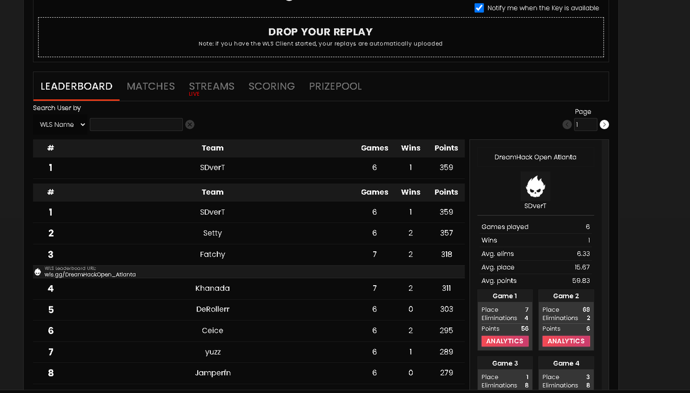Click the DreamHack Open Atlanta title

(535, 157)
